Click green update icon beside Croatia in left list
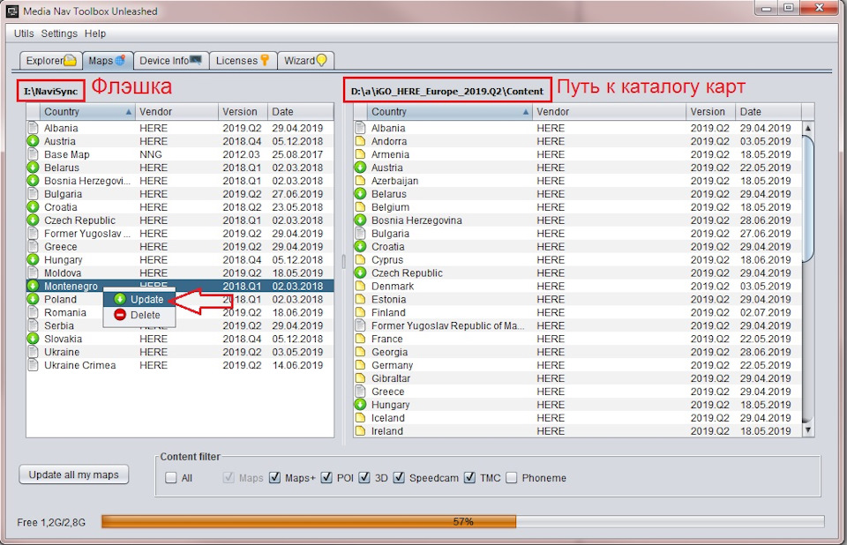 point(33,207)
